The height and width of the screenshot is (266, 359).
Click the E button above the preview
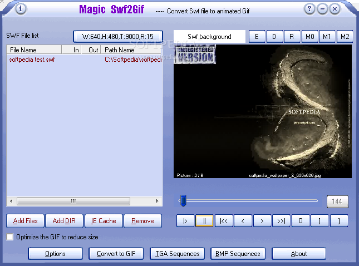[257, 37]
